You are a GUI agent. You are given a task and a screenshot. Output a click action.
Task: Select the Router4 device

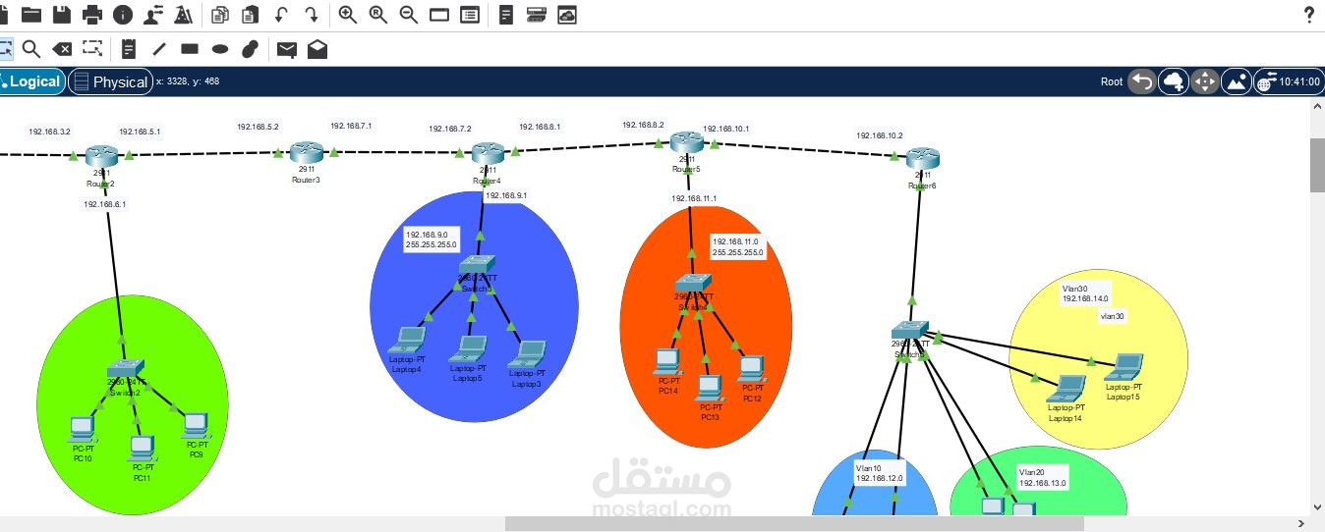(x=487, y=152)
